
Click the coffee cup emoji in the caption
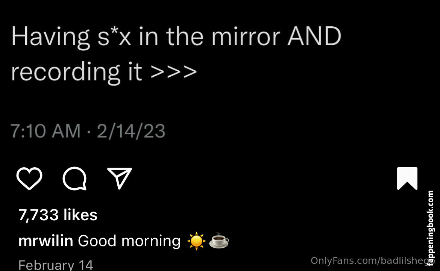click(x=219, y=241)
